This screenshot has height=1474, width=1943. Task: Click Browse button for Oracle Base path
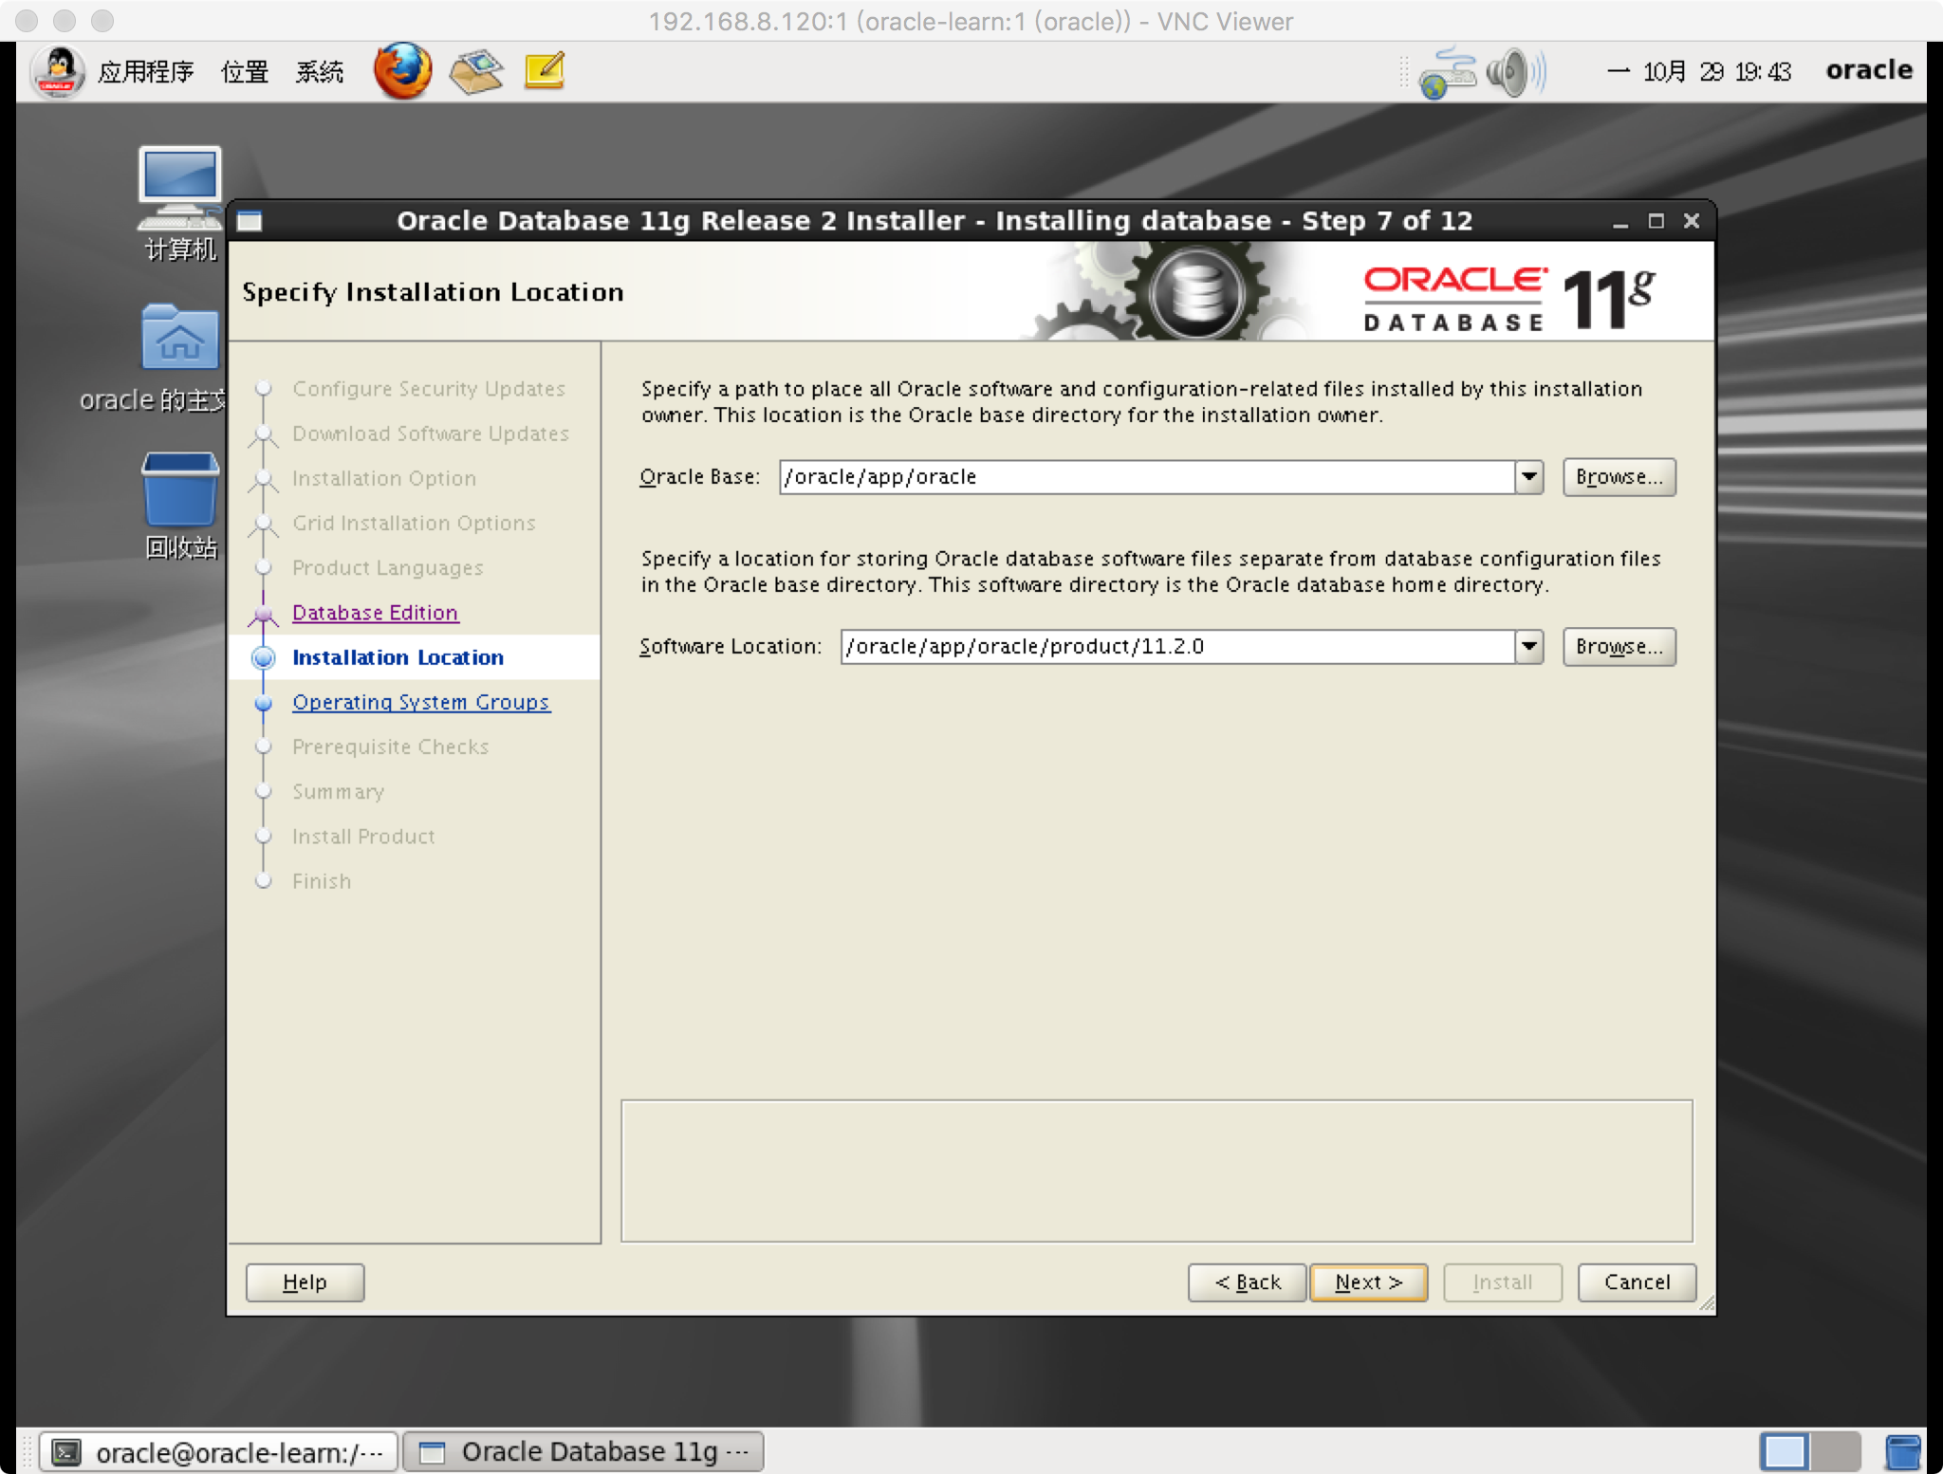tap(1617, 475)
